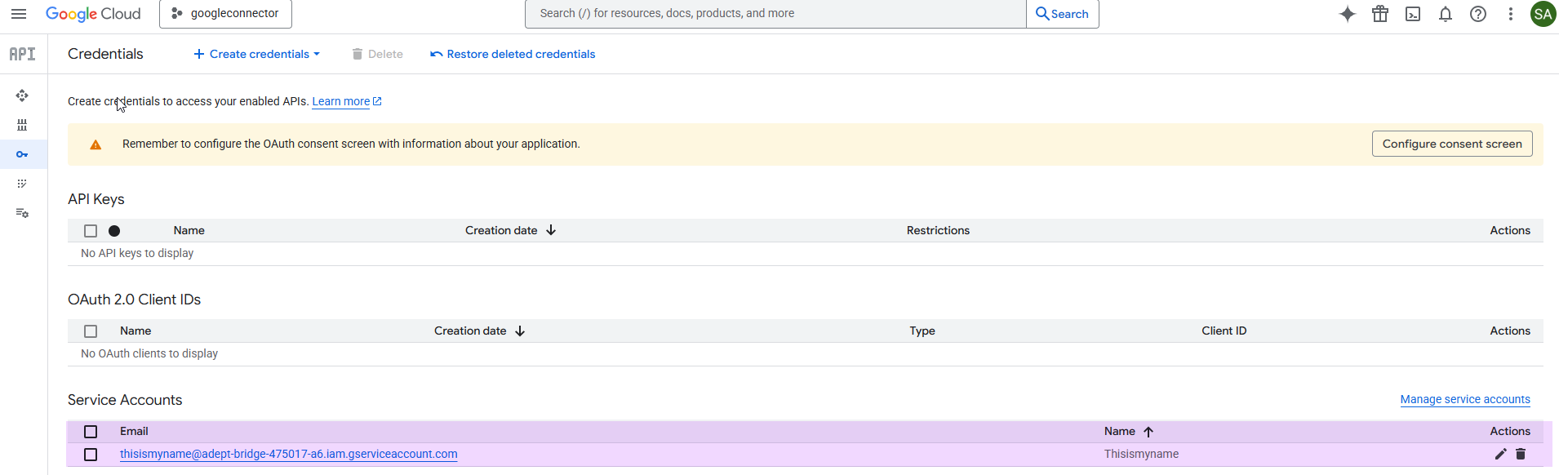Open the three-dot settings menu
This screenshot has height=475, width=1559.
coord(1511,14)
